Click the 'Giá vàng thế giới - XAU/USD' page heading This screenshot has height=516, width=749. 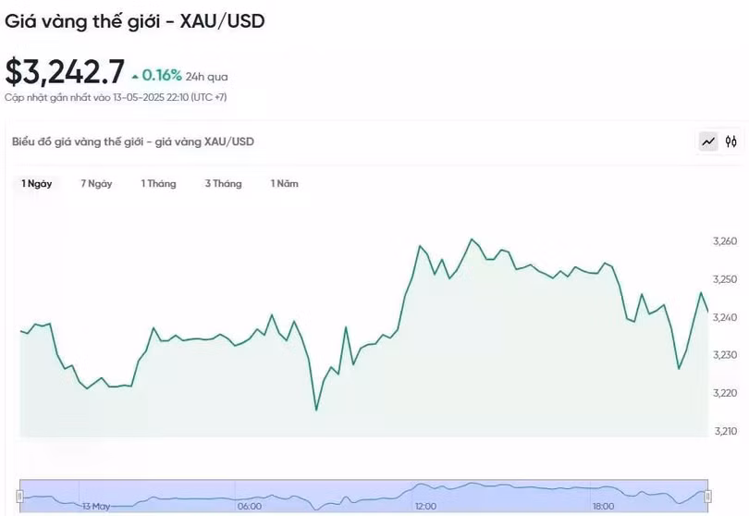coord(135,20)
